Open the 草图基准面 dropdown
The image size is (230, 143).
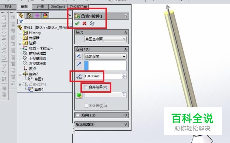[x=105, y=39]
